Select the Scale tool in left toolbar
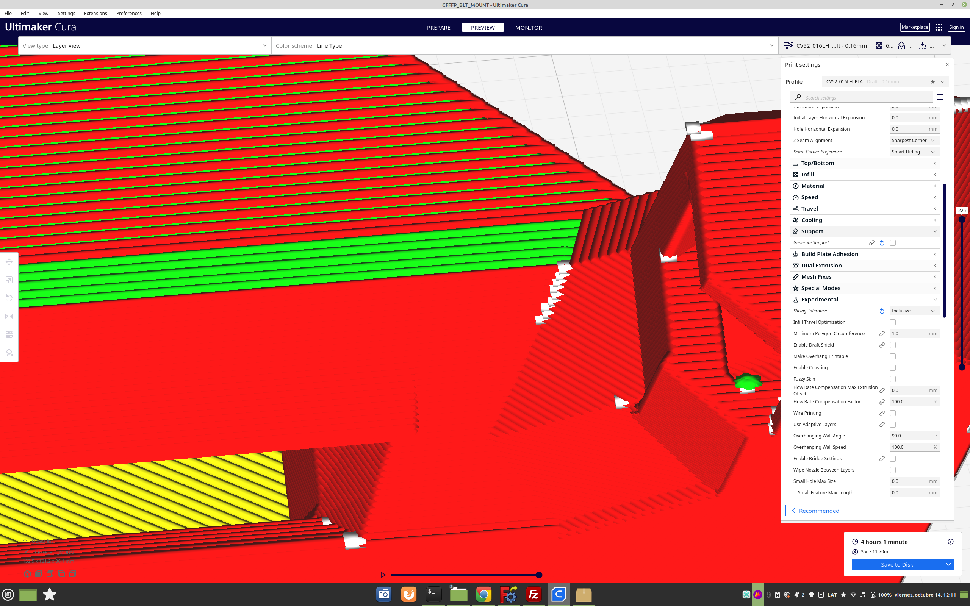The width and height of the screenshot is (970, 606). pos(9,280)
